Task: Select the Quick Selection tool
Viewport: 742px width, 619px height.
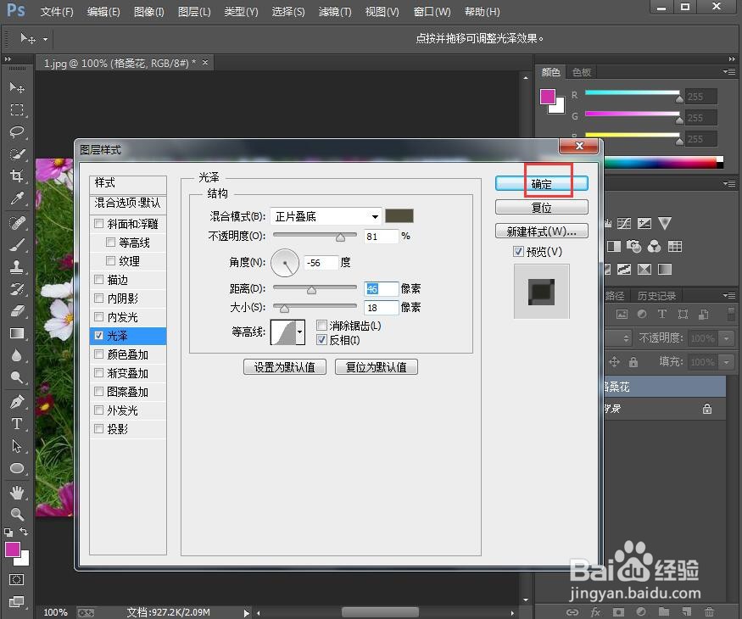Action: click(x=17, y=154)
